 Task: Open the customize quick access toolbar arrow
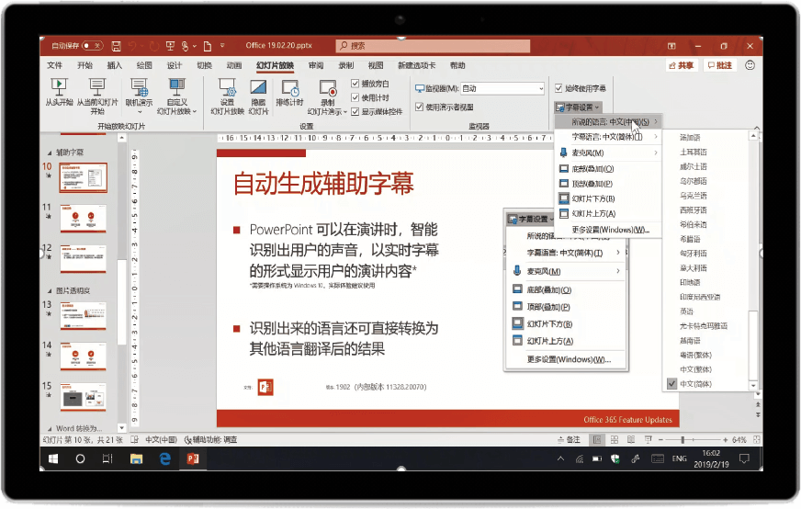[222, 46]
